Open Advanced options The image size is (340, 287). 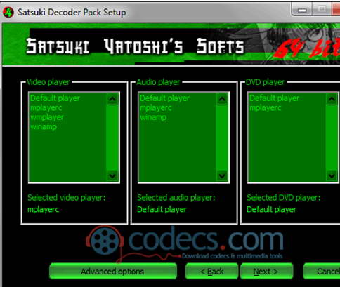click(x=113, y=272)
